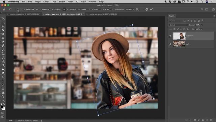The height and width of the screenshot is (122, 216).
Task: Expand the collapsed toolbar double-arrow
Action: point(1,13)
